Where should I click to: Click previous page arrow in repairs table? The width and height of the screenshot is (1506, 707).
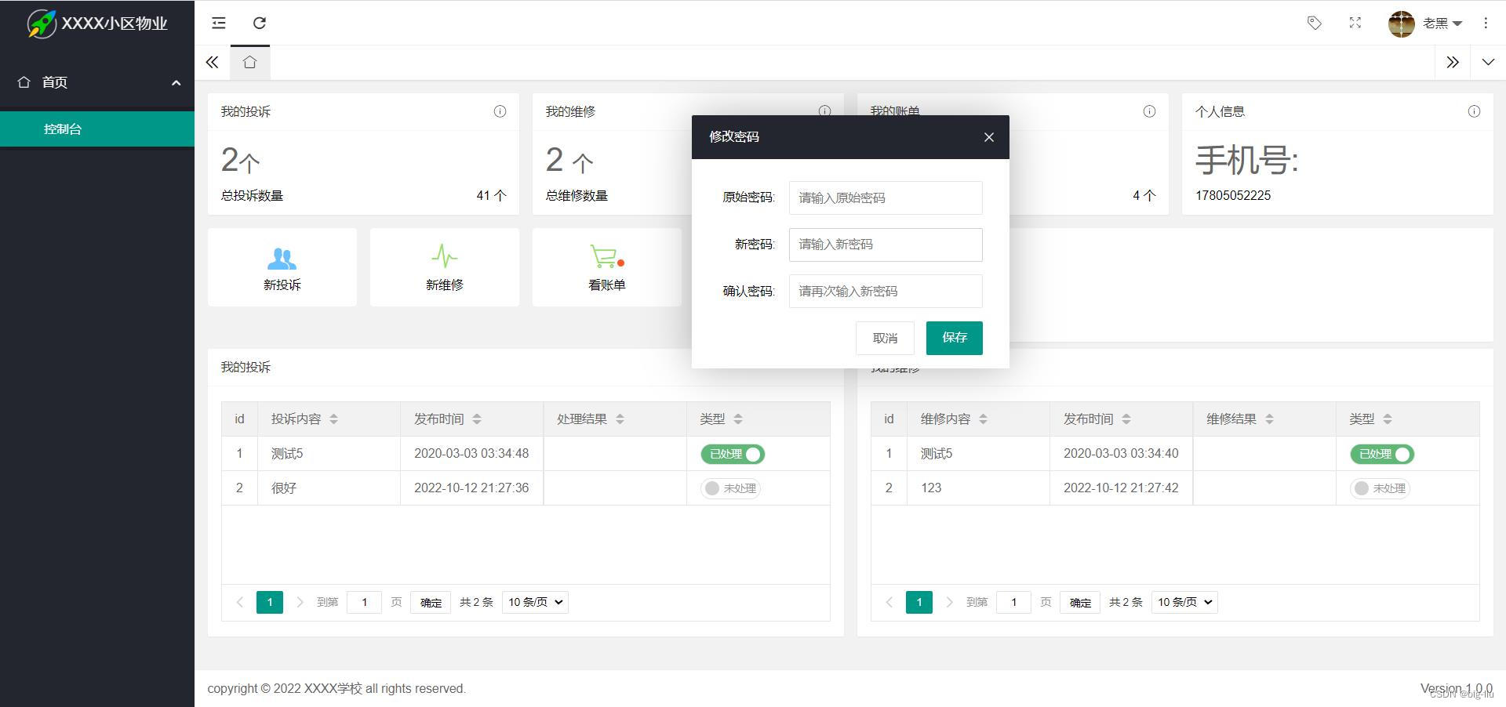click(889, 602)
